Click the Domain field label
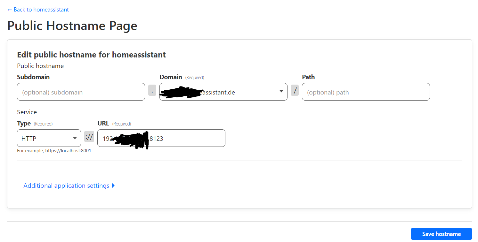Image resolution: width=478 pixels, height=242 pixels. pyautogui.click(x=171, y=77)
